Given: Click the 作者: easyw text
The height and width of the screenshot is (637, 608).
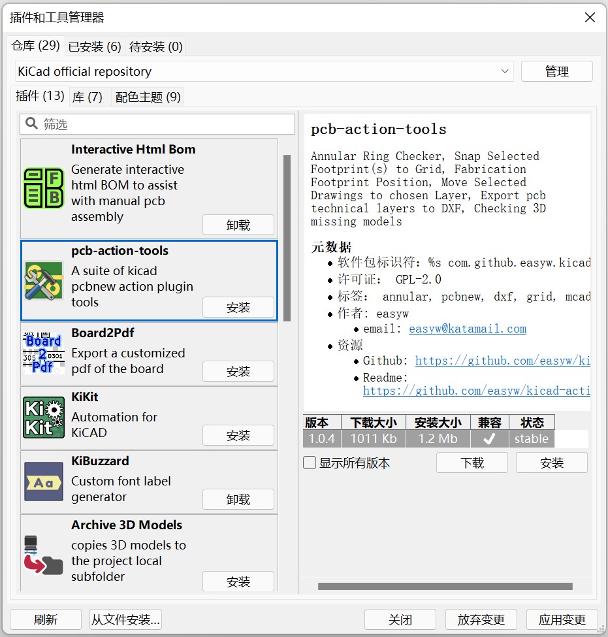Looking at the screenshot, I should point(374,313).
